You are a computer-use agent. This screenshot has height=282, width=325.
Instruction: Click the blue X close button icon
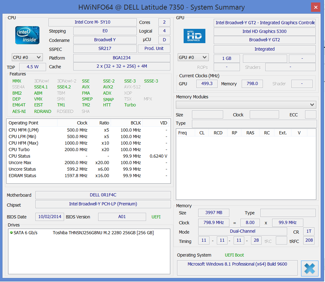click(310, 269)
